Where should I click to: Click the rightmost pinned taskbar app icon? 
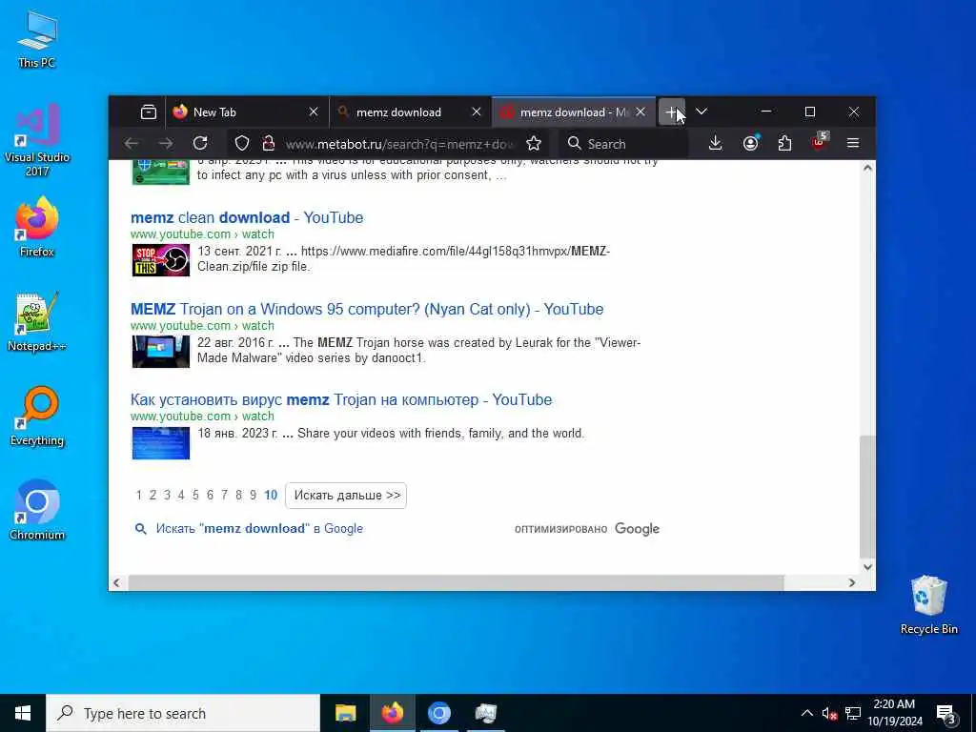[x=485, y=713]
